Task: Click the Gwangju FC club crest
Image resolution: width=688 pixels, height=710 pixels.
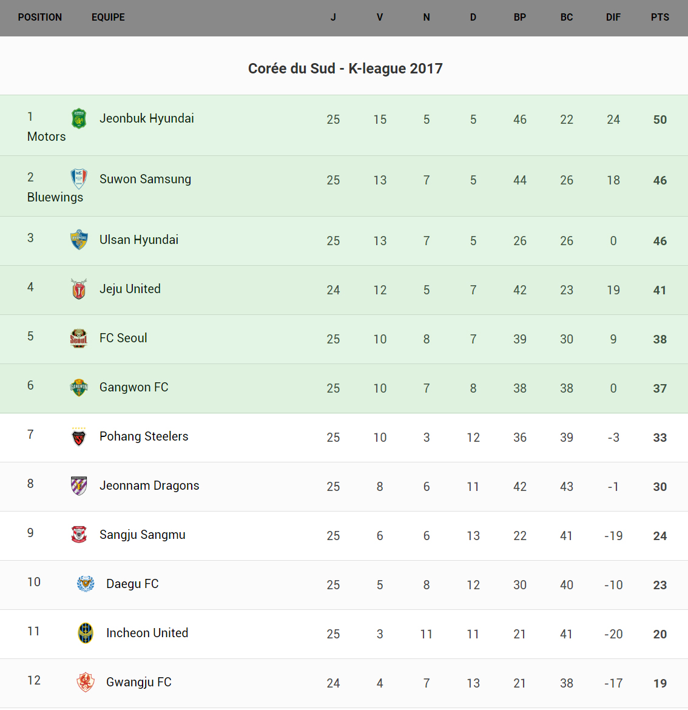Action: tap(86, 682)
